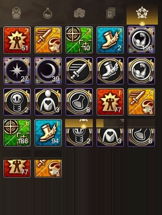
Task: Select silver winged boot ring item
Action: tap(110, 71)
